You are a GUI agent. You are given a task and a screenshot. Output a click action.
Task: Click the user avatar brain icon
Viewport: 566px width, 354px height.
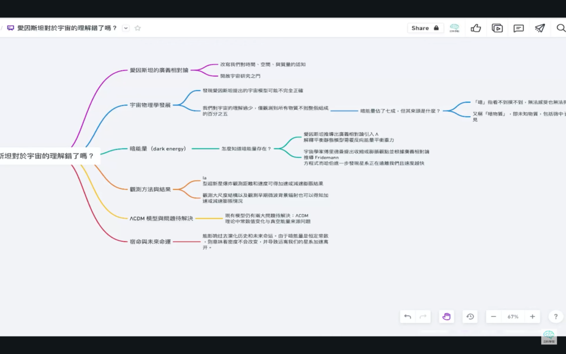454,28
